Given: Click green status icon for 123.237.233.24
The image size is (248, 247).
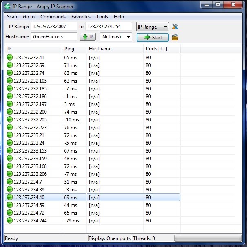Looking at the screenshot, I should (x=10, y=143).
